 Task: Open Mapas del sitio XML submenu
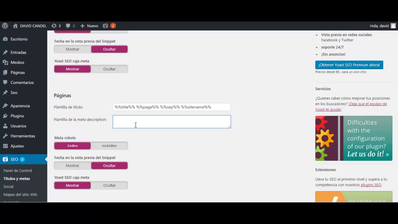pos(21,194)
